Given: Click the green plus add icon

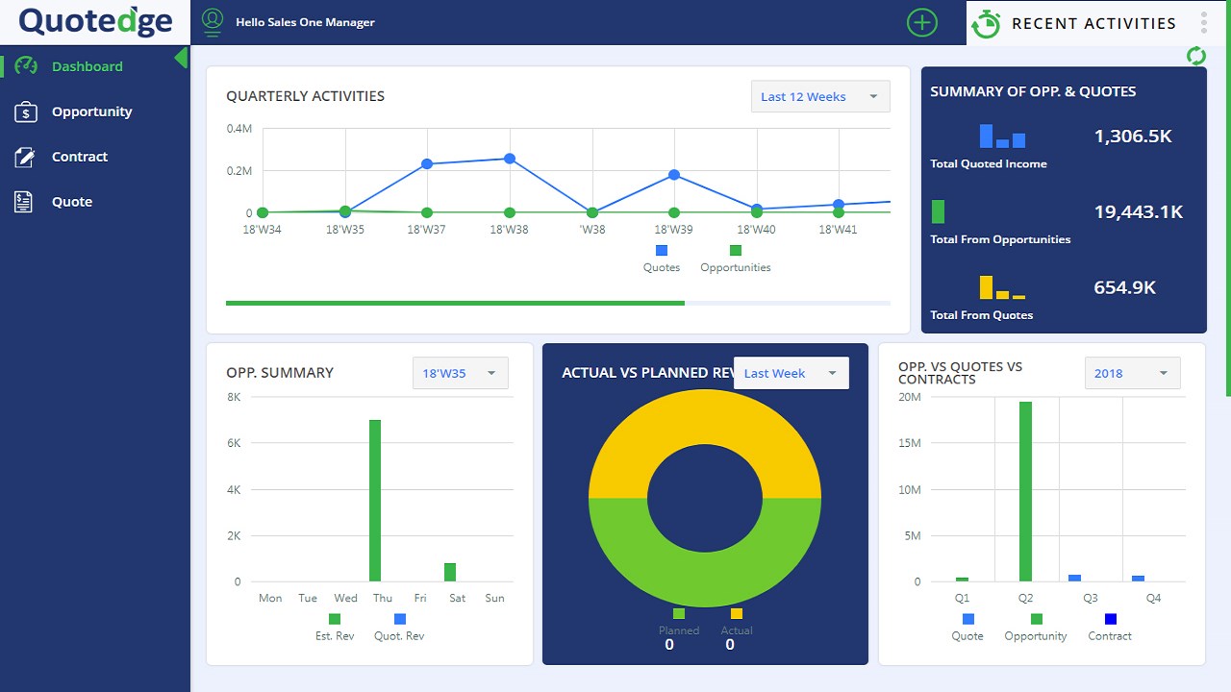Looking at the screenshot, I should [x=921, y=22].
